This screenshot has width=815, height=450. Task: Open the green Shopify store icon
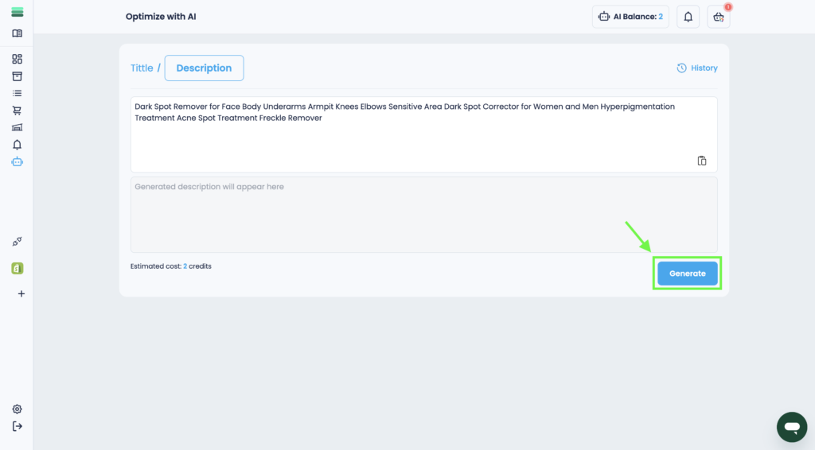pos(17,269)
